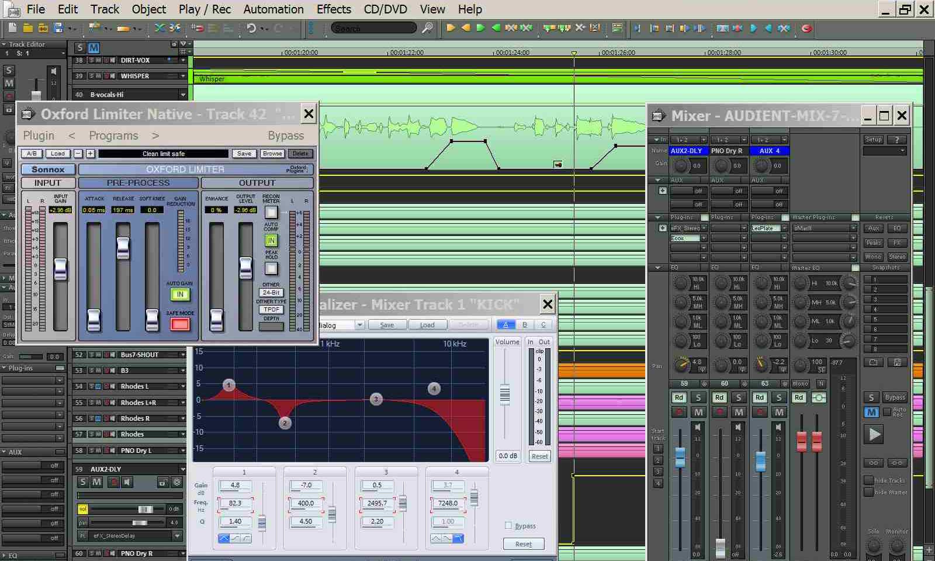This screenshot has width=935, height=561.
Task: Click the AUX2-DLY blue channel fader in Mixer
Action: pos(680,458)
